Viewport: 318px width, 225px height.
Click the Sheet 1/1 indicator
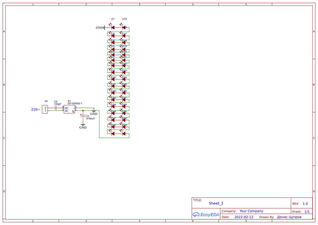(307, 211)
